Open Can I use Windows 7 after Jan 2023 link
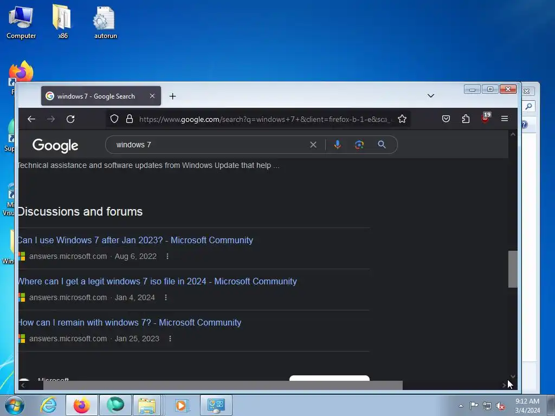This screenshot has width=555, height=416. [135, 240]
